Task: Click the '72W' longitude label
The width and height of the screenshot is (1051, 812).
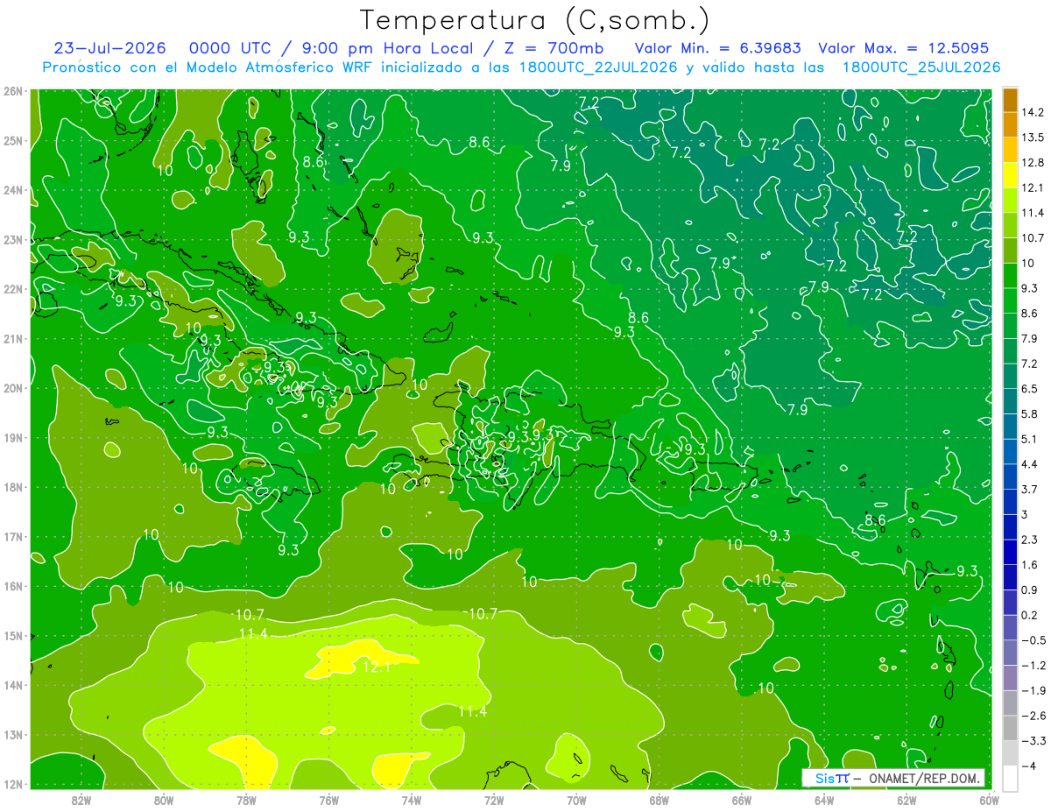Action: [x=493, y=800]
